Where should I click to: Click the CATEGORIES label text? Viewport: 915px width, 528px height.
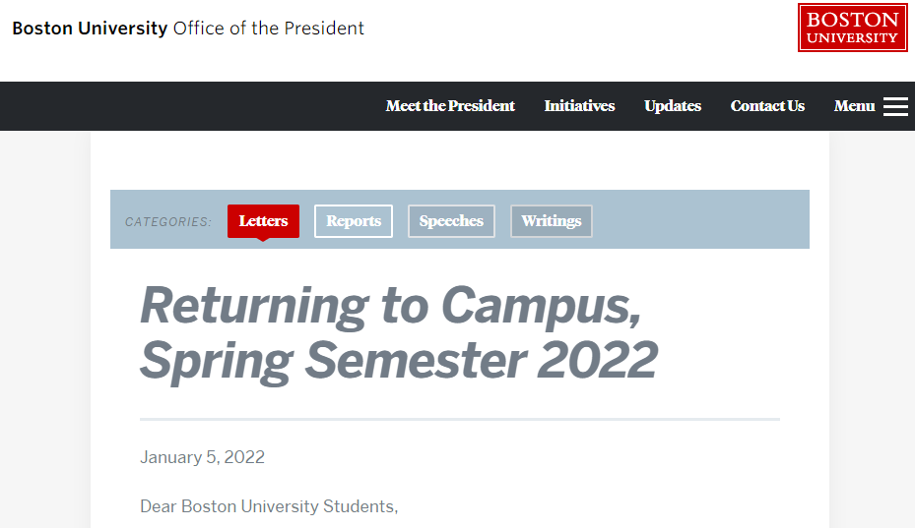click(x=168, y=222)
